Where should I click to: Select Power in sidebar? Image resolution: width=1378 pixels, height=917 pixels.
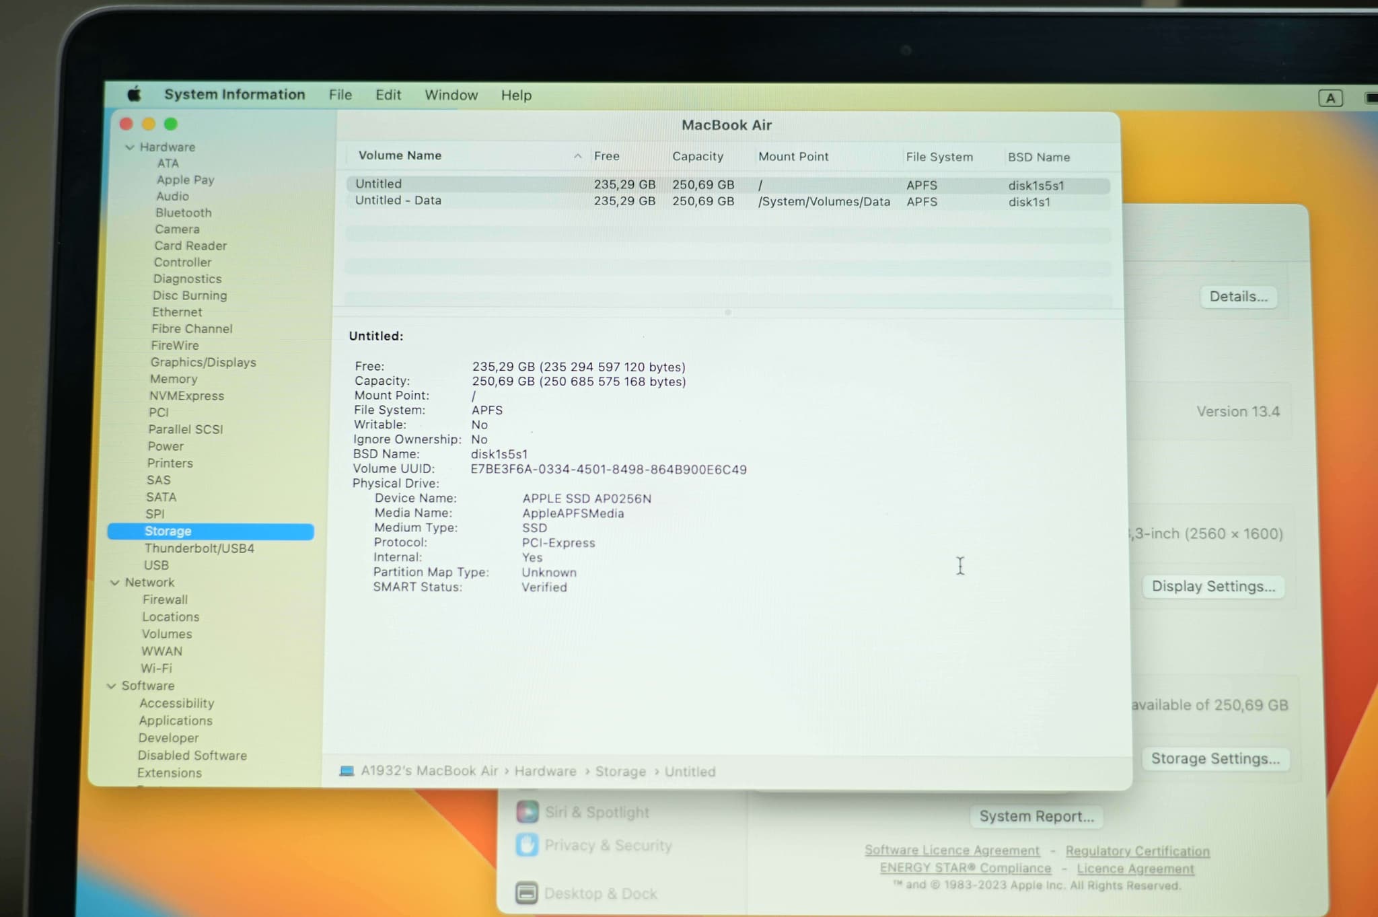(166, 447)
